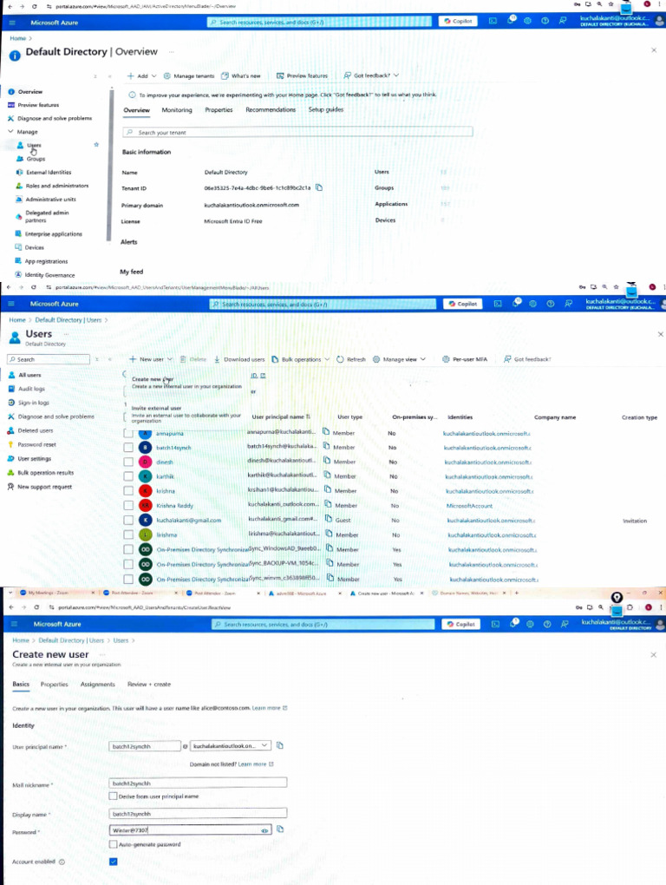
Task: Open Groups in the Manage section
Action: click(x=36, y=159)
